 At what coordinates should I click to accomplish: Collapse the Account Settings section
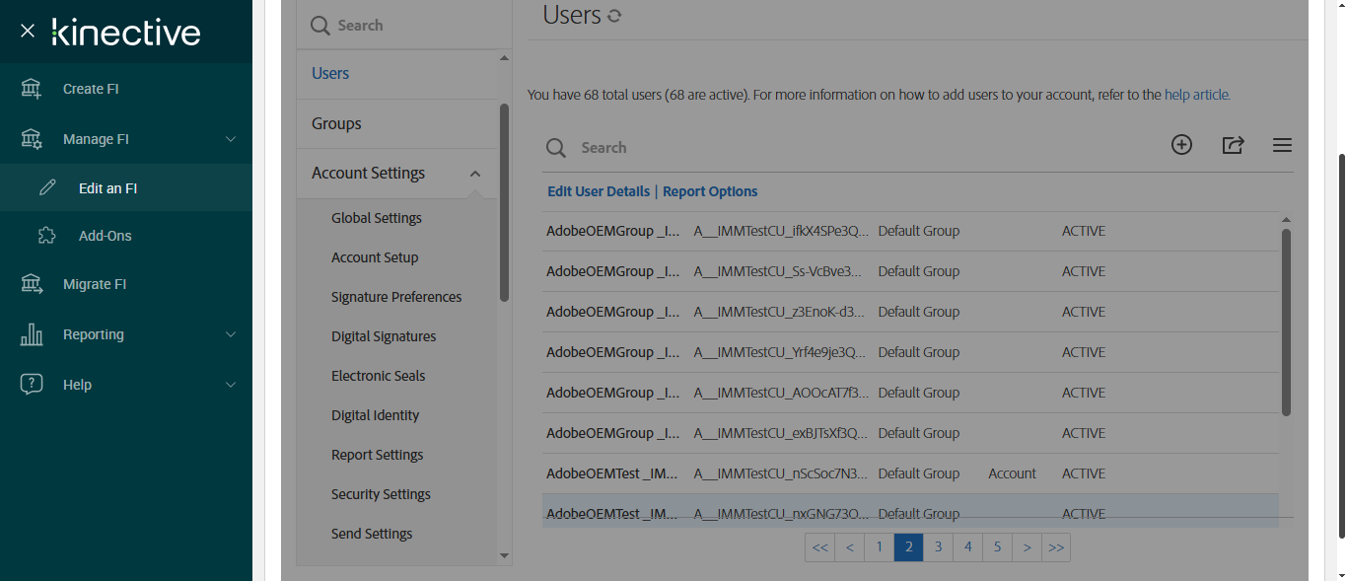pyautogui.click(x=475, y=174)
